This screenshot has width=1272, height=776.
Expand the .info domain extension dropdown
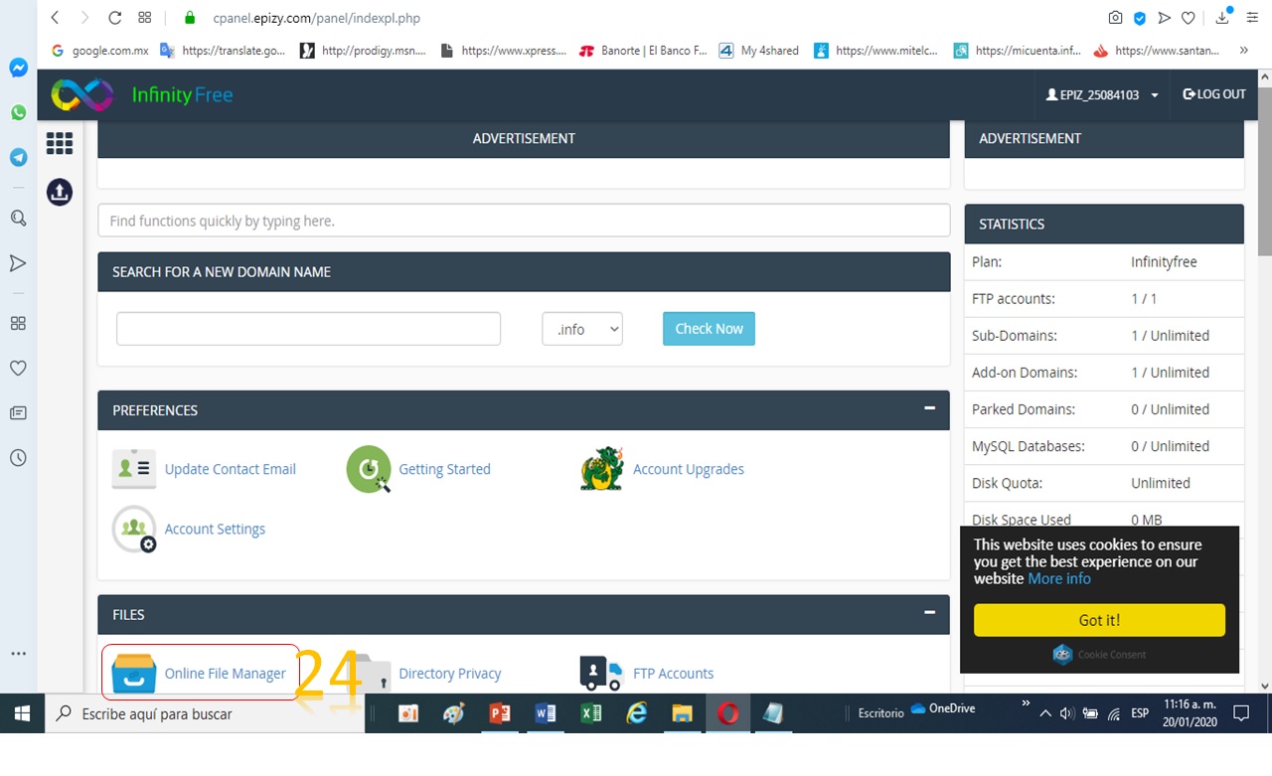coord(582,329)
